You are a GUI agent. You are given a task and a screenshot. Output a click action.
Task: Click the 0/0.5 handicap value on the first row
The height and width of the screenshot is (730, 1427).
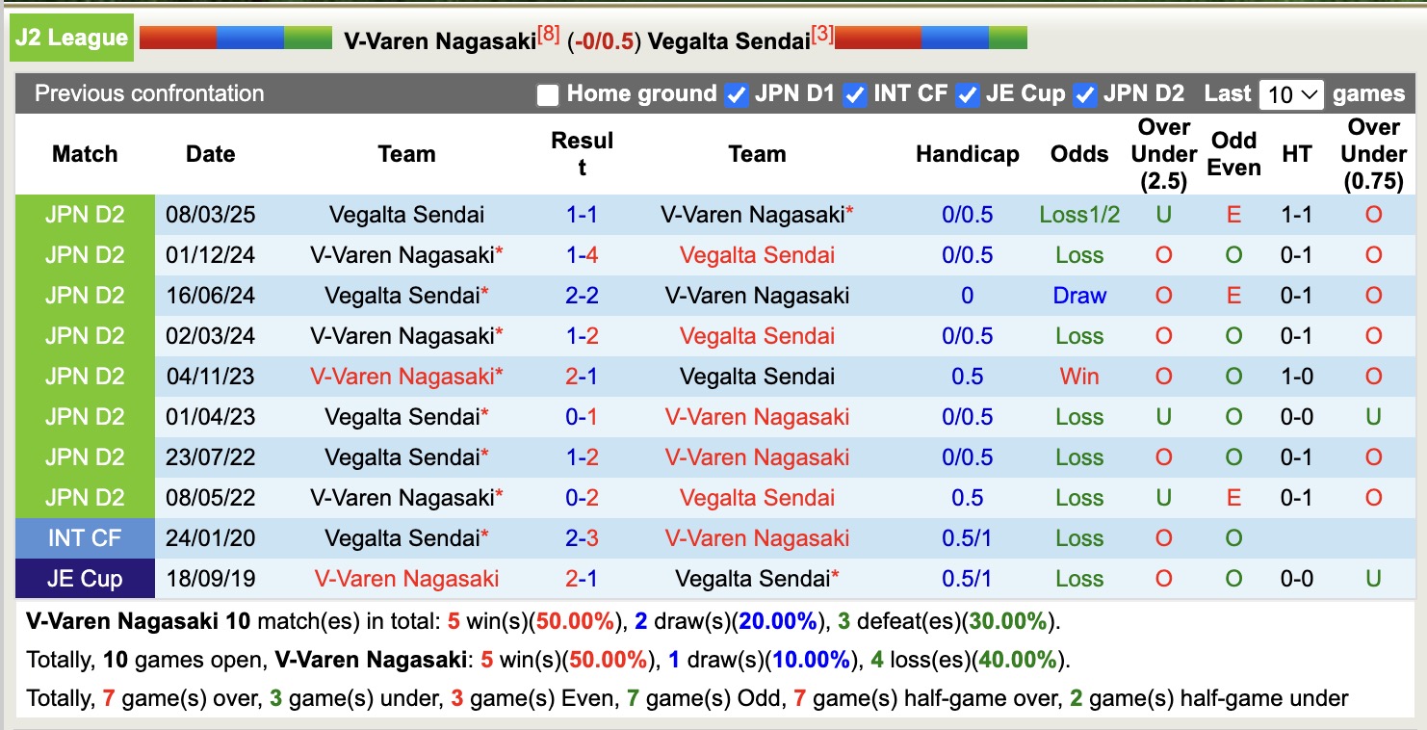point(967,215)
